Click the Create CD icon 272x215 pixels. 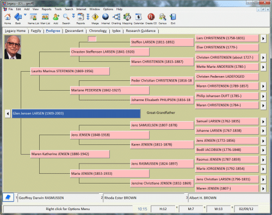tap(151, 17)
